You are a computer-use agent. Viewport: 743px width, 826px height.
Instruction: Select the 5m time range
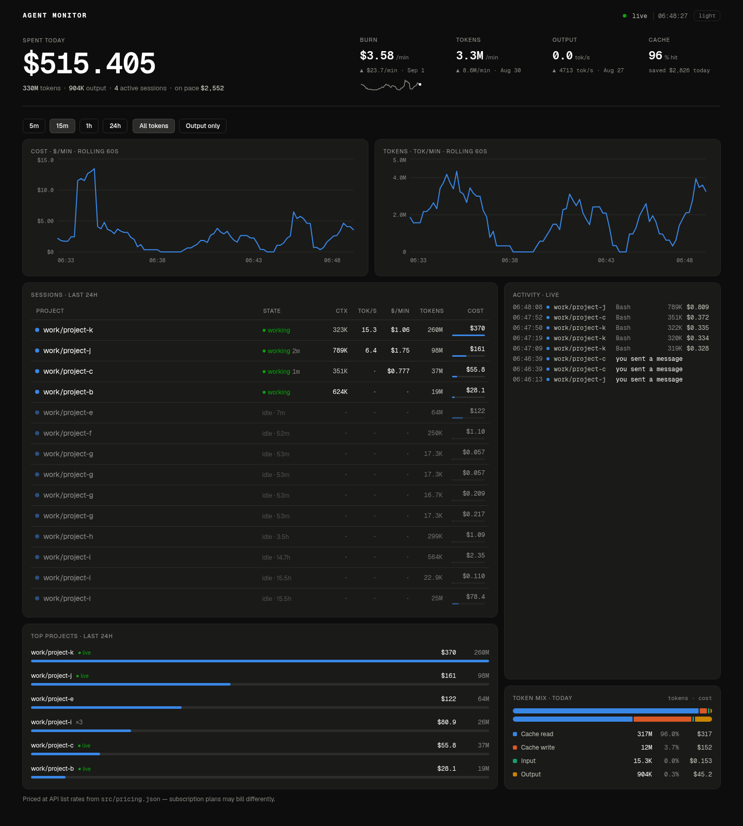(34, 126)
